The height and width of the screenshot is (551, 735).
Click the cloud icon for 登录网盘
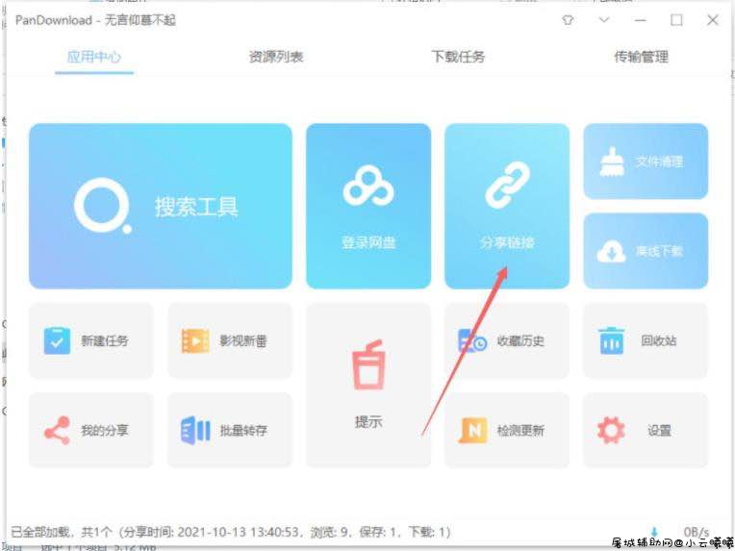(x=368, y=186)
